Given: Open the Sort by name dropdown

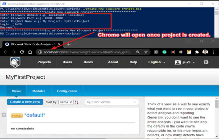Looking at the screenshot, I should 66,102.
